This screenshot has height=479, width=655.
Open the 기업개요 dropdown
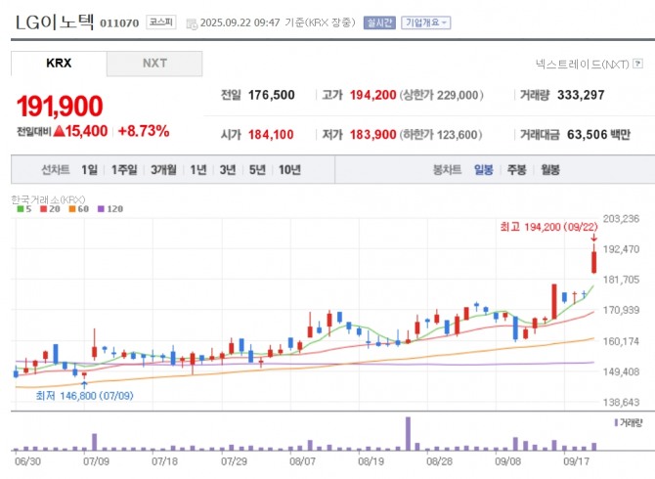click(x=425, y=22)
